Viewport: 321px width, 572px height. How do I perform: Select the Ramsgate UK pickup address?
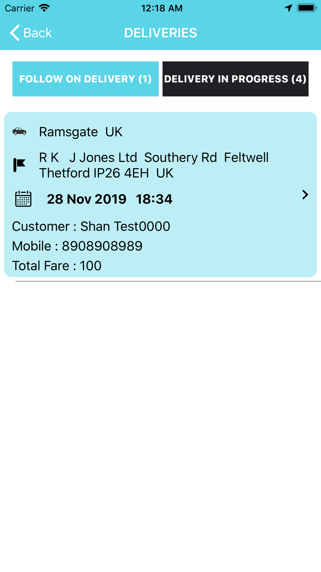[x=81, y=132]
